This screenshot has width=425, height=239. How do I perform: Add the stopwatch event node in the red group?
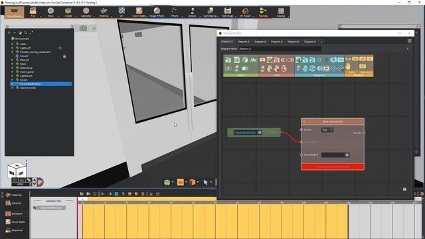pyautogui.click(x=284, y=68)
